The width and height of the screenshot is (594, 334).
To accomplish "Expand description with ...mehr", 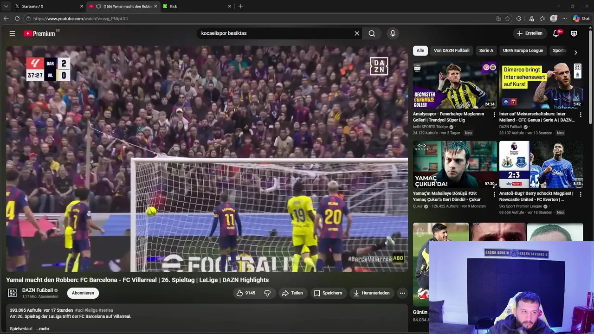I will (42, 329).
